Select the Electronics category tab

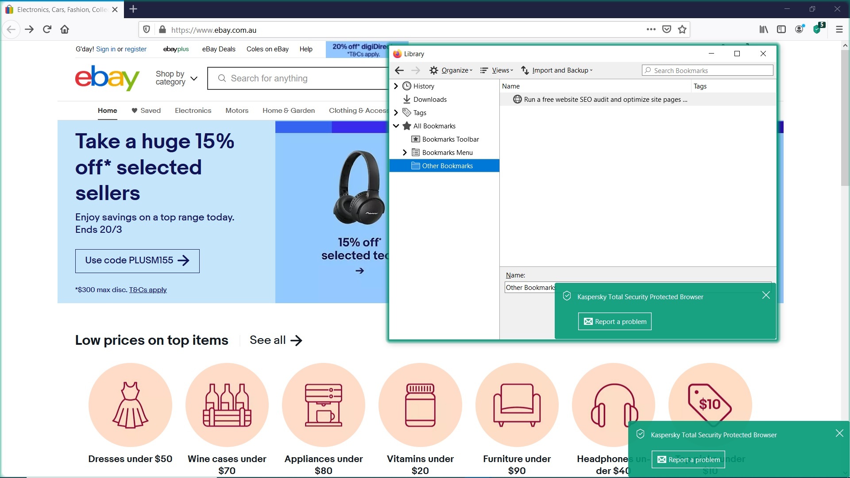(193, 111)
